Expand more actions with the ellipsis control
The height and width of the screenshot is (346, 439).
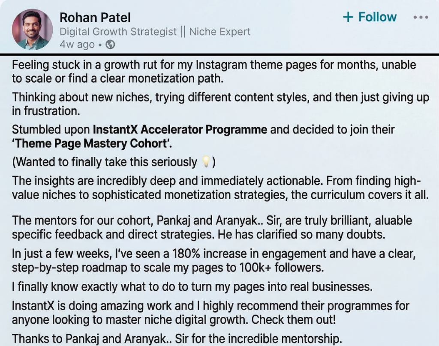[x=421, y=17]
